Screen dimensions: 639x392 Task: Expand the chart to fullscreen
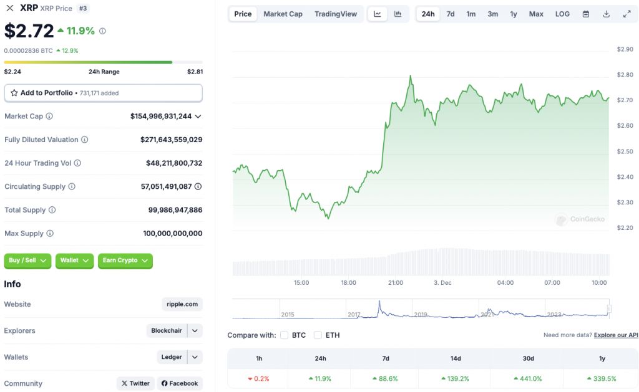[625, 14]
